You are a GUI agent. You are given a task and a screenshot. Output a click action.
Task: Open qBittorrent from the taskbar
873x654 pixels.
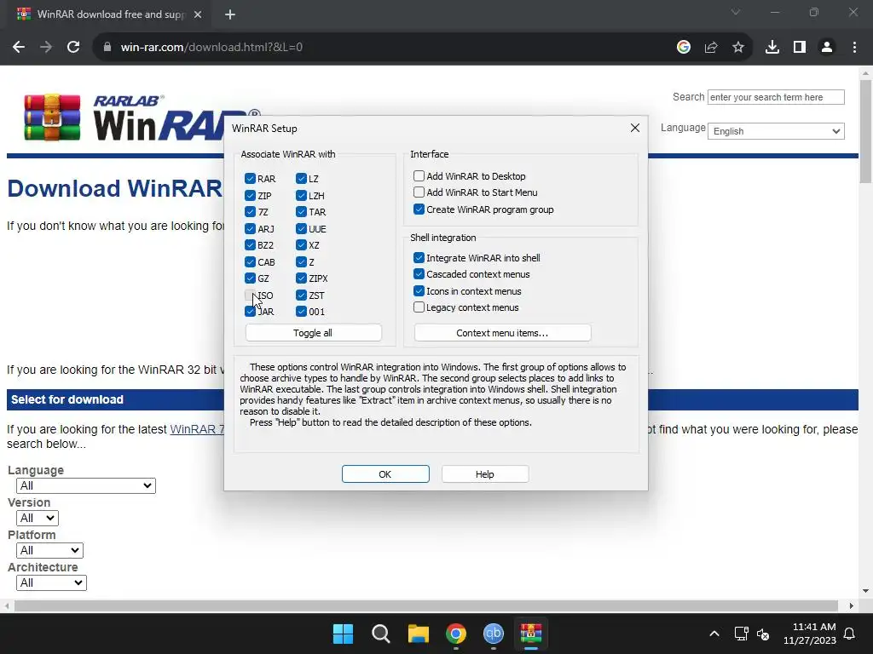click(x=494, y=634)
